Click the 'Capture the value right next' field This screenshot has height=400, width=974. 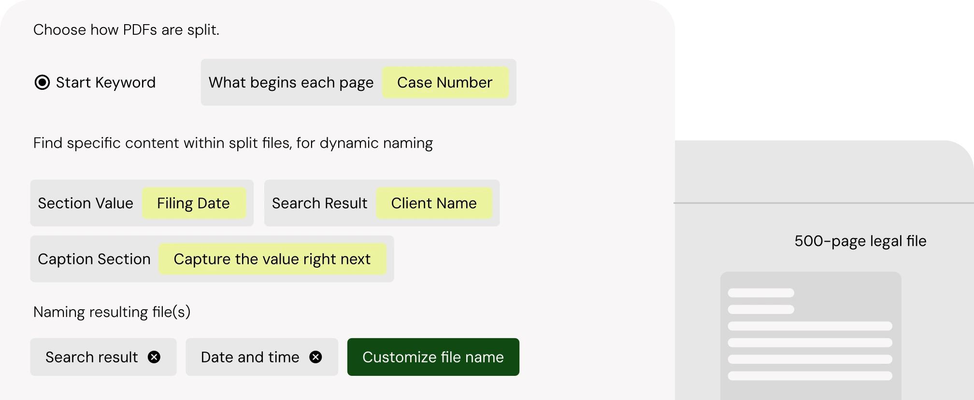click(272, 259)
